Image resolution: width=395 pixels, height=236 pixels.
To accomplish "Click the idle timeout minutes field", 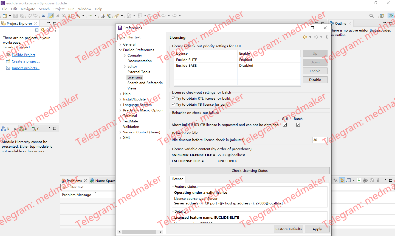I will (320, 140).
